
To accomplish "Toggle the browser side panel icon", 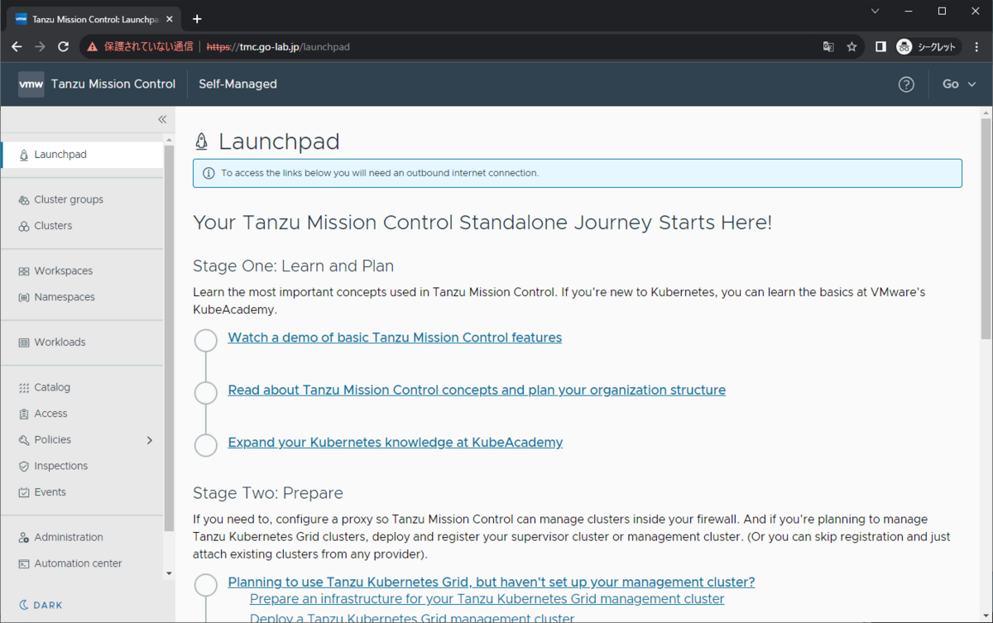I will coord(880,47).
